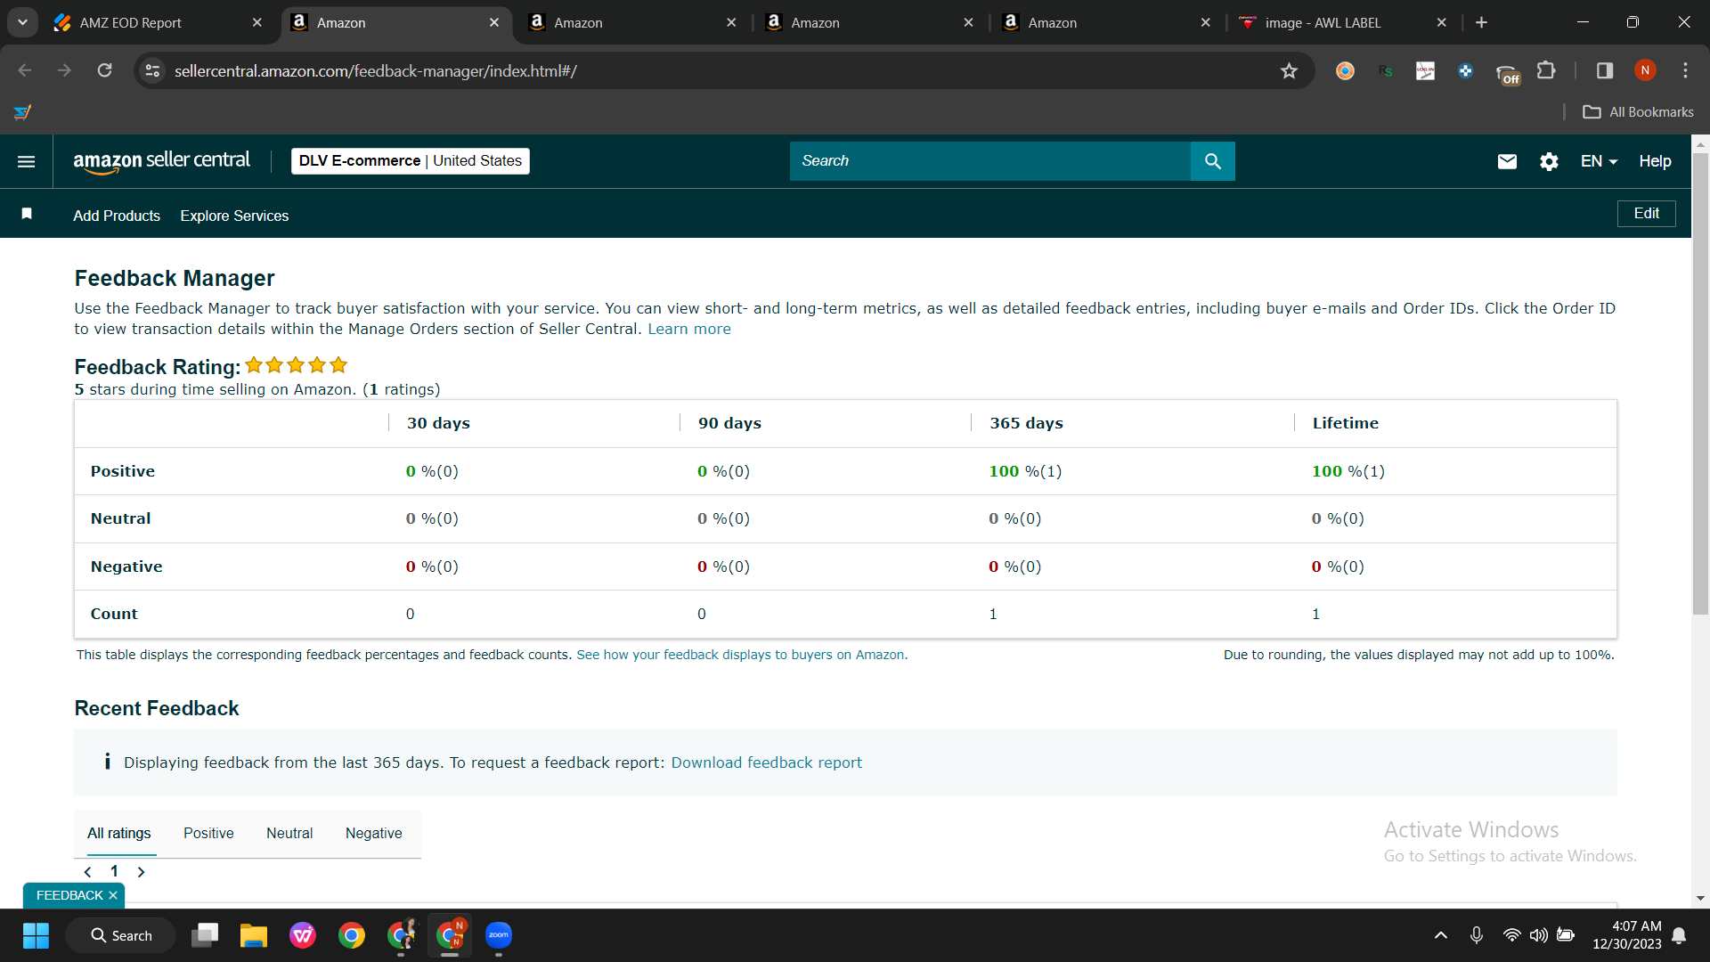Click the bookmark flag icon
Screen dimensions: 1710x962
27,214
